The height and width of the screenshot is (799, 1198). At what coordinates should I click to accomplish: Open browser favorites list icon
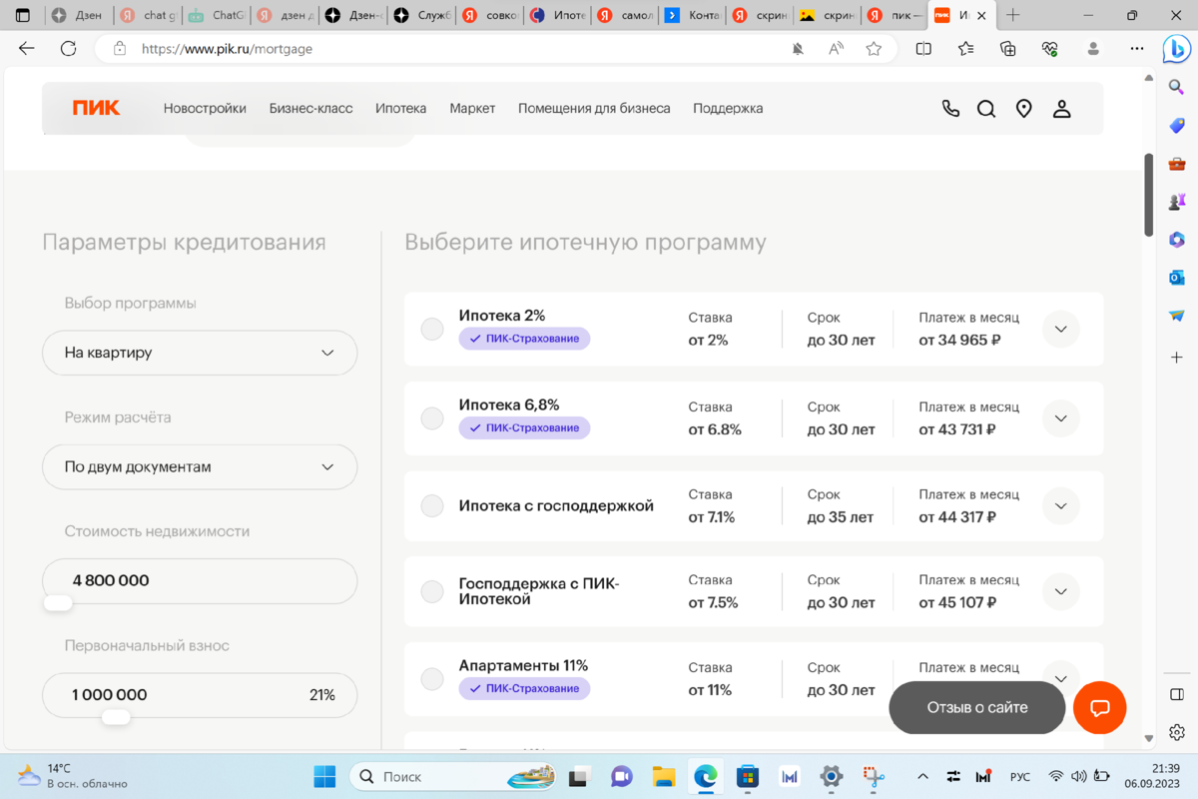(x=965, y=48)
